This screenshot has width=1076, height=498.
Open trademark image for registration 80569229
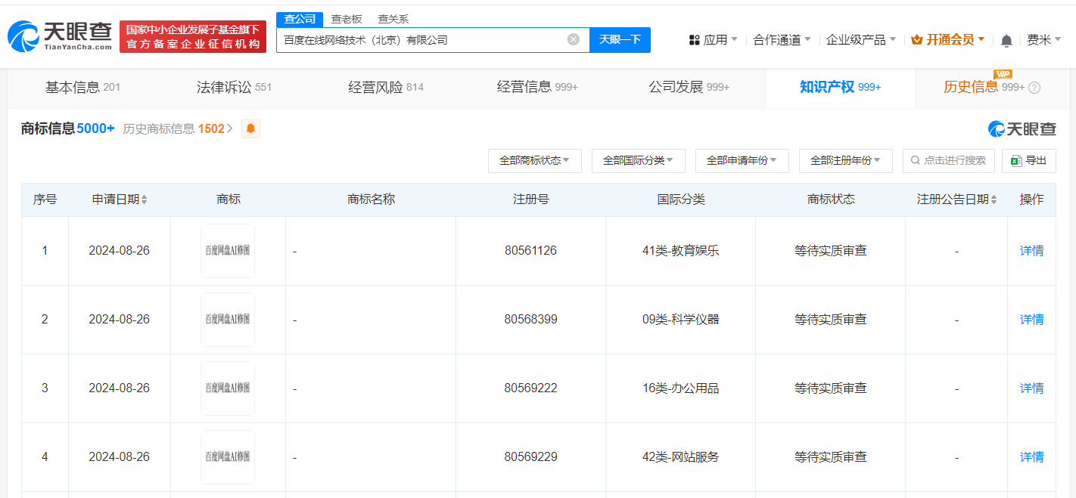[x=228, y=457]
